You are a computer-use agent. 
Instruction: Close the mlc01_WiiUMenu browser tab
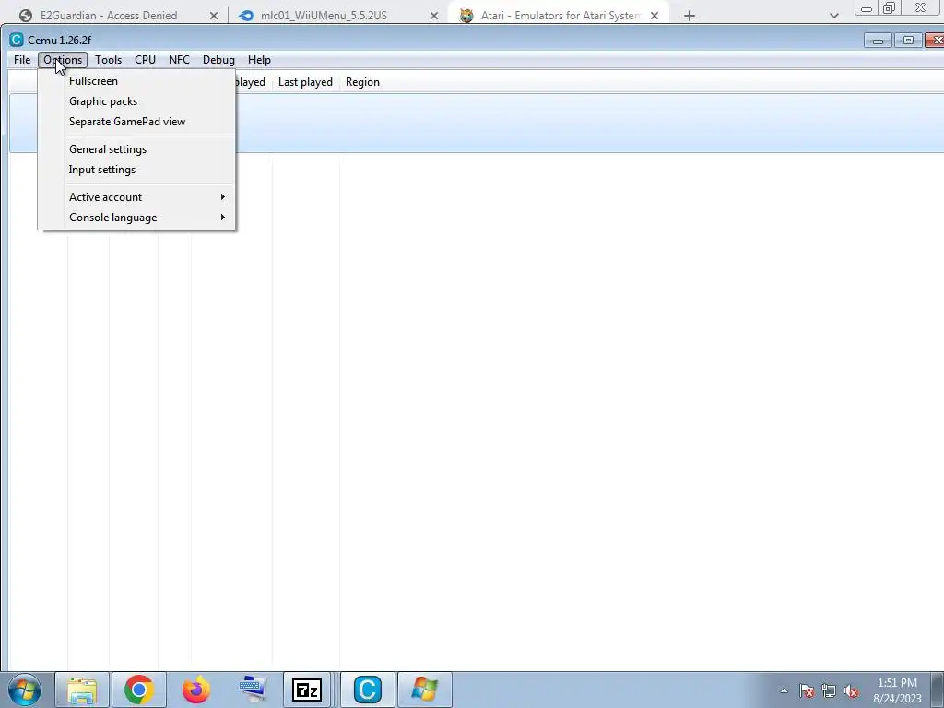[x=434, y=16]
